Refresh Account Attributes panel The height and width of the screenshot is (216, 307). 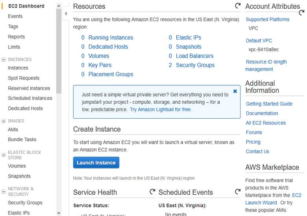pos(301,13)
